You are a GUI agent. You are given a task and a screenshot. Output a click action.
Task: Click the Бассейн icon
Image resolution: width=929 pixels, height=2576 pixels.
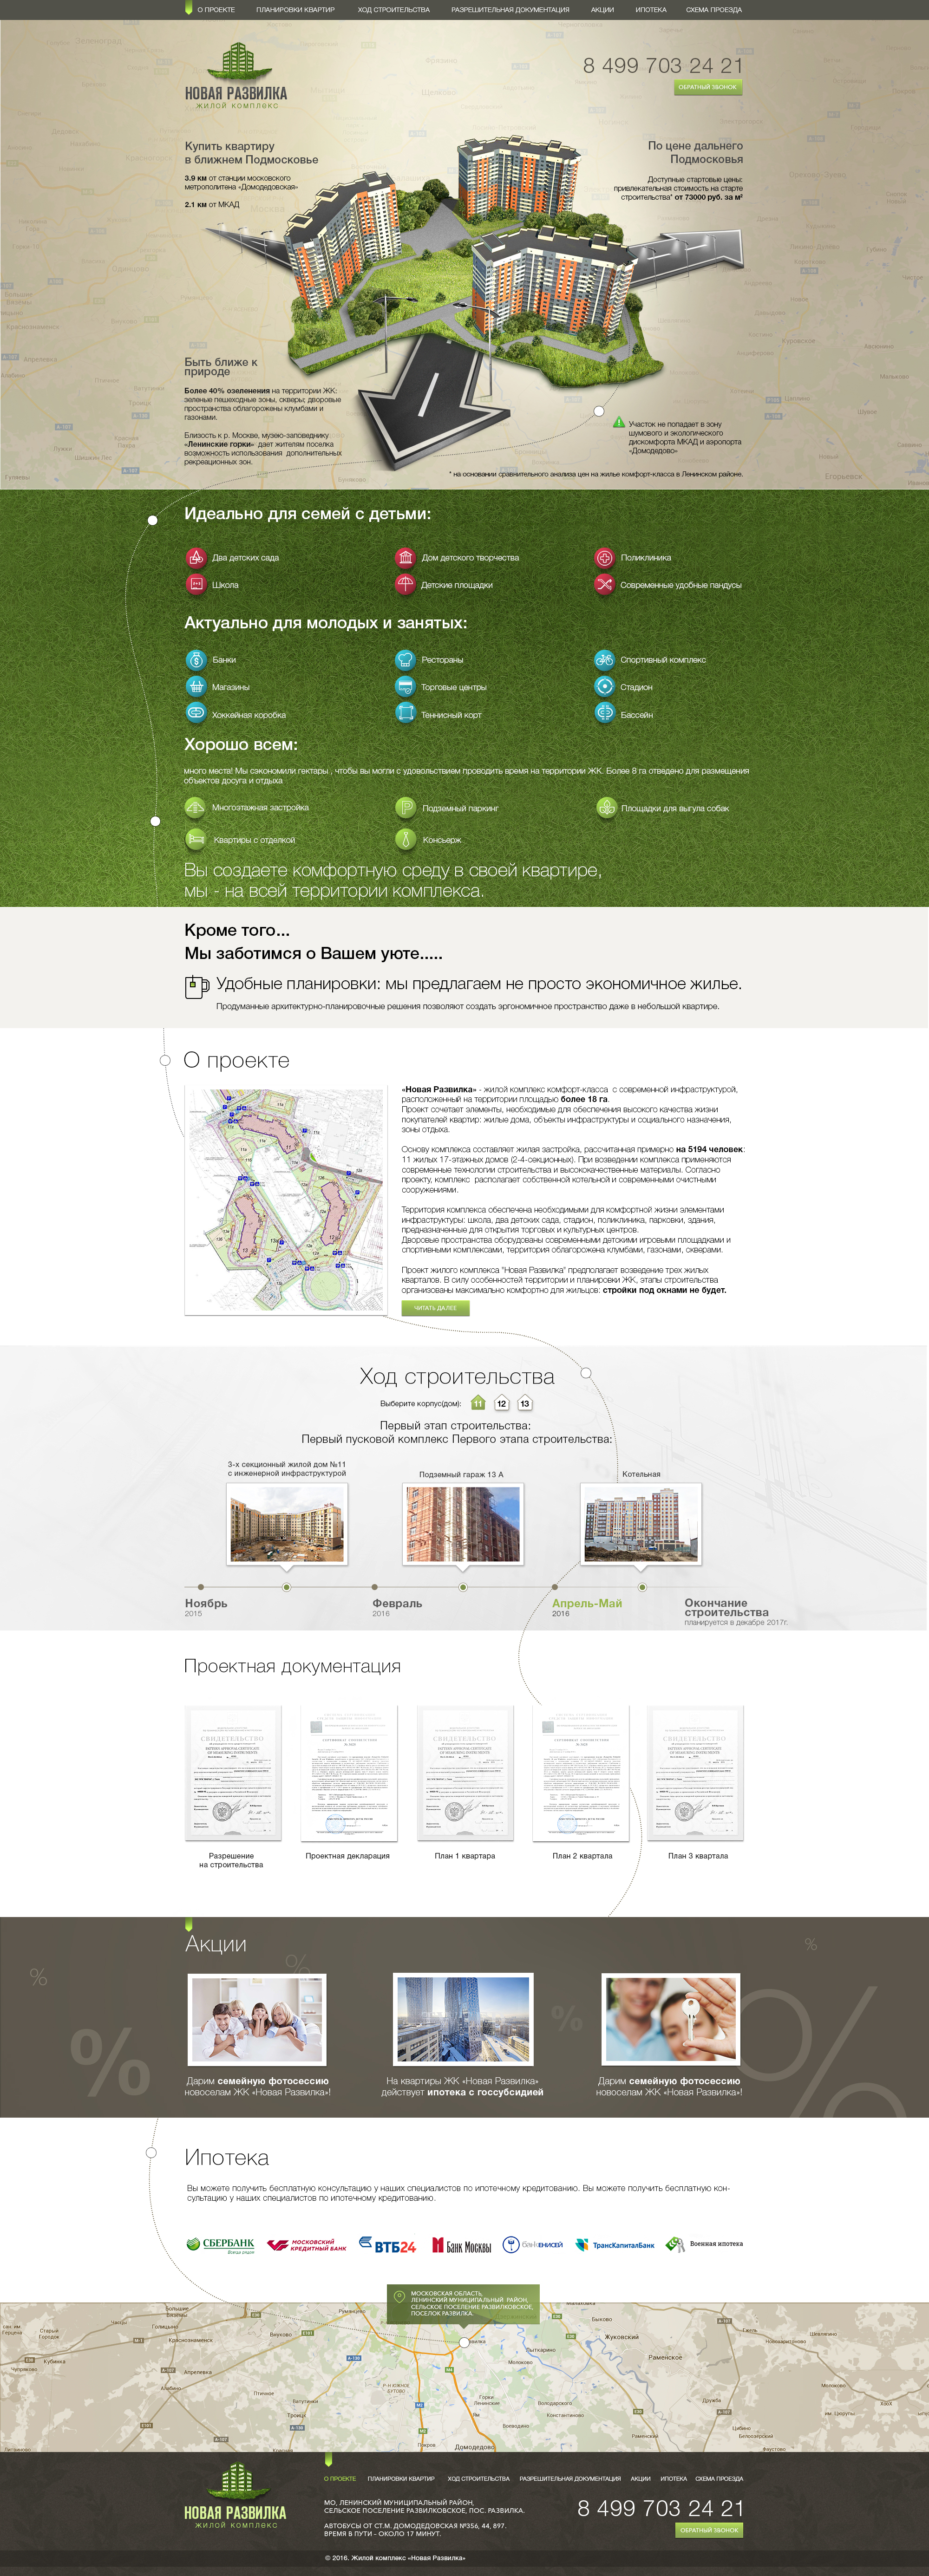pos(604,713)
